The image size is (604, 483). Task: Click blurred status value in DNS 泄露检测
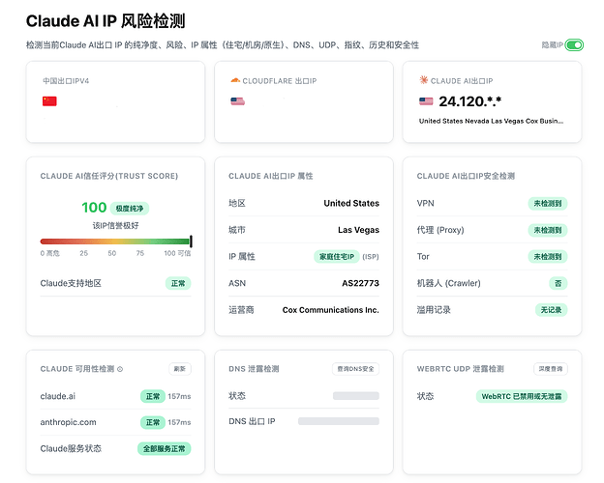[x=356, y=396]
